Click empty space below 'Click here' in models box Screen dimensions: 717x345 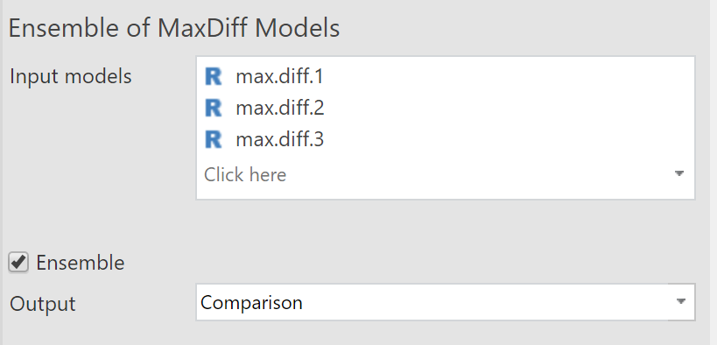[446, 192]
